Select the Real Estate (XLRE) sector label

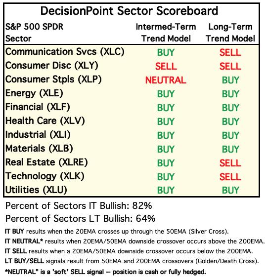(x=46, y=162)
